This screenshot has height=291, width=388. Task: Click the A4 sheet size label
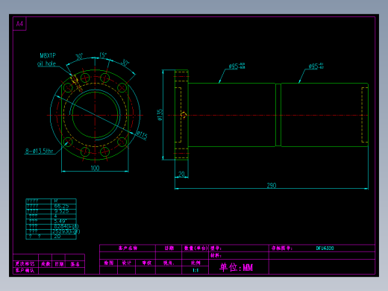coord(19,24)
